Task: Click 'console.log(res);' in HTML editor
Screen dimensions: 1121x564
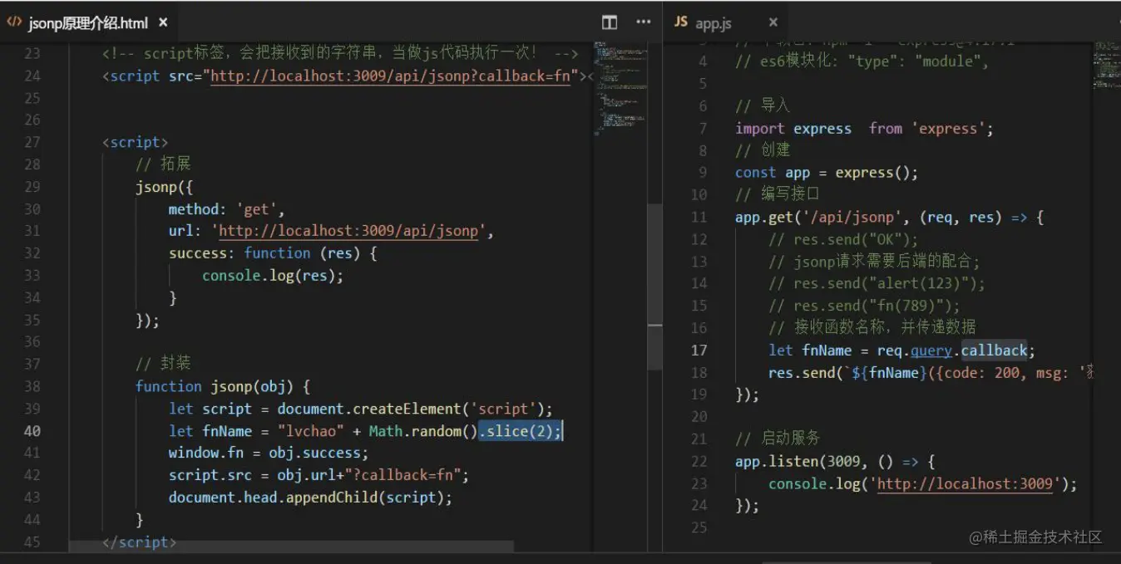Action: [273, 275]
